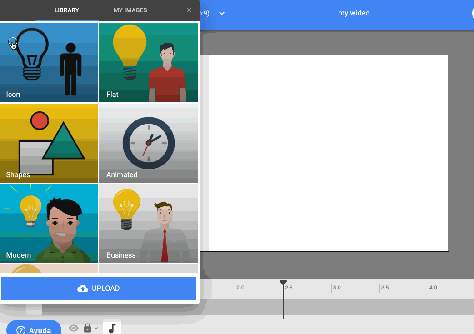Viewport: 474px width, 334px height.
Task: Click the lock icon in bottom bar
Action: (x=87, y=328)
